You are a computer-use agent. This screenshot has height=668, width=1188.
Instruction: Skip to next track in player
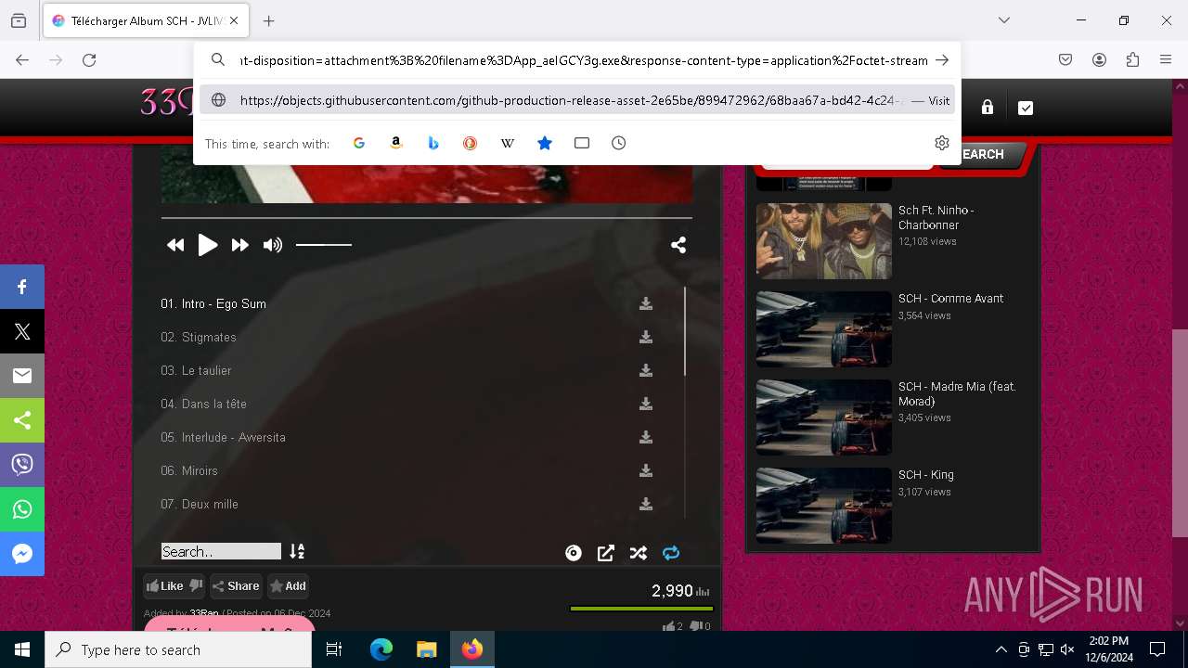pyautogui.click(x=240, y=245)
